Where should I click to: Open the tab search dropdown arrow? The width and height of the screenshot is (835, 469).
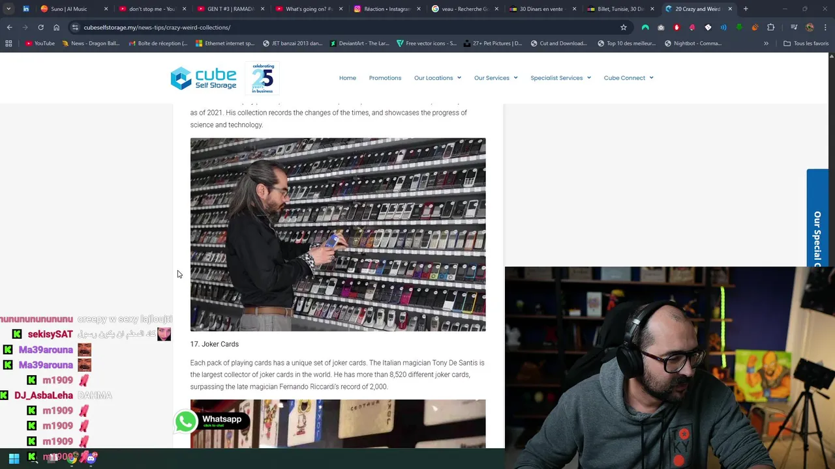coord(8,9)
